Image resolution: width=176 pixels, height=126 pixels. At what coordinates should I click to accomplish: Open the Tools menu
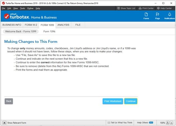click(x=22, y=8)
